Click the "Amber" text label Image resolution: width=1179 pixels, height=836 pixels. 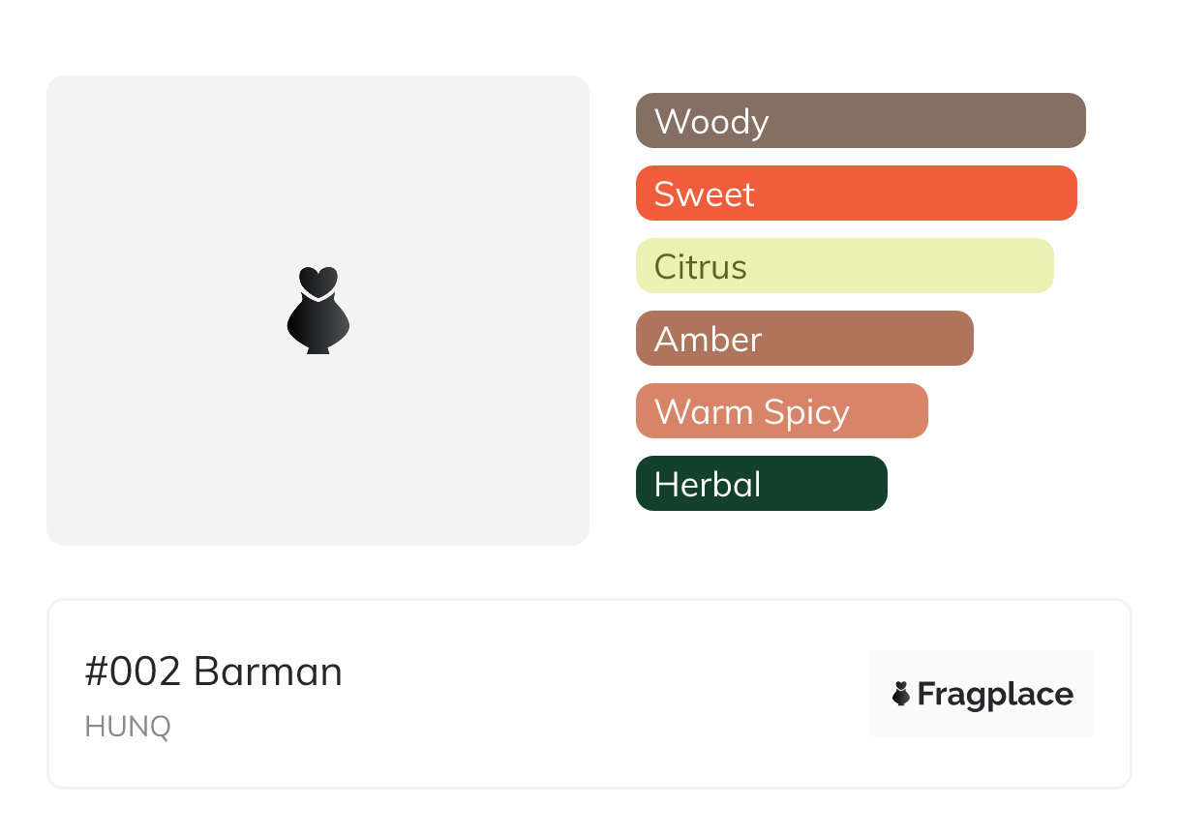click(709, 340)
